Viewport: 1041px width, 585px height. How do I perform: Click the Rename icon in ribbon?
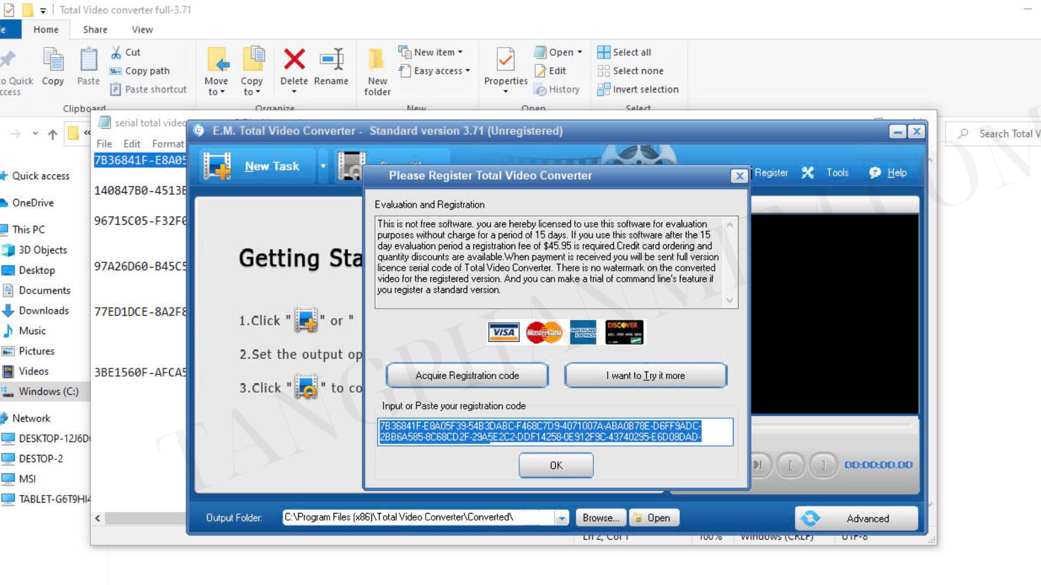331,60
